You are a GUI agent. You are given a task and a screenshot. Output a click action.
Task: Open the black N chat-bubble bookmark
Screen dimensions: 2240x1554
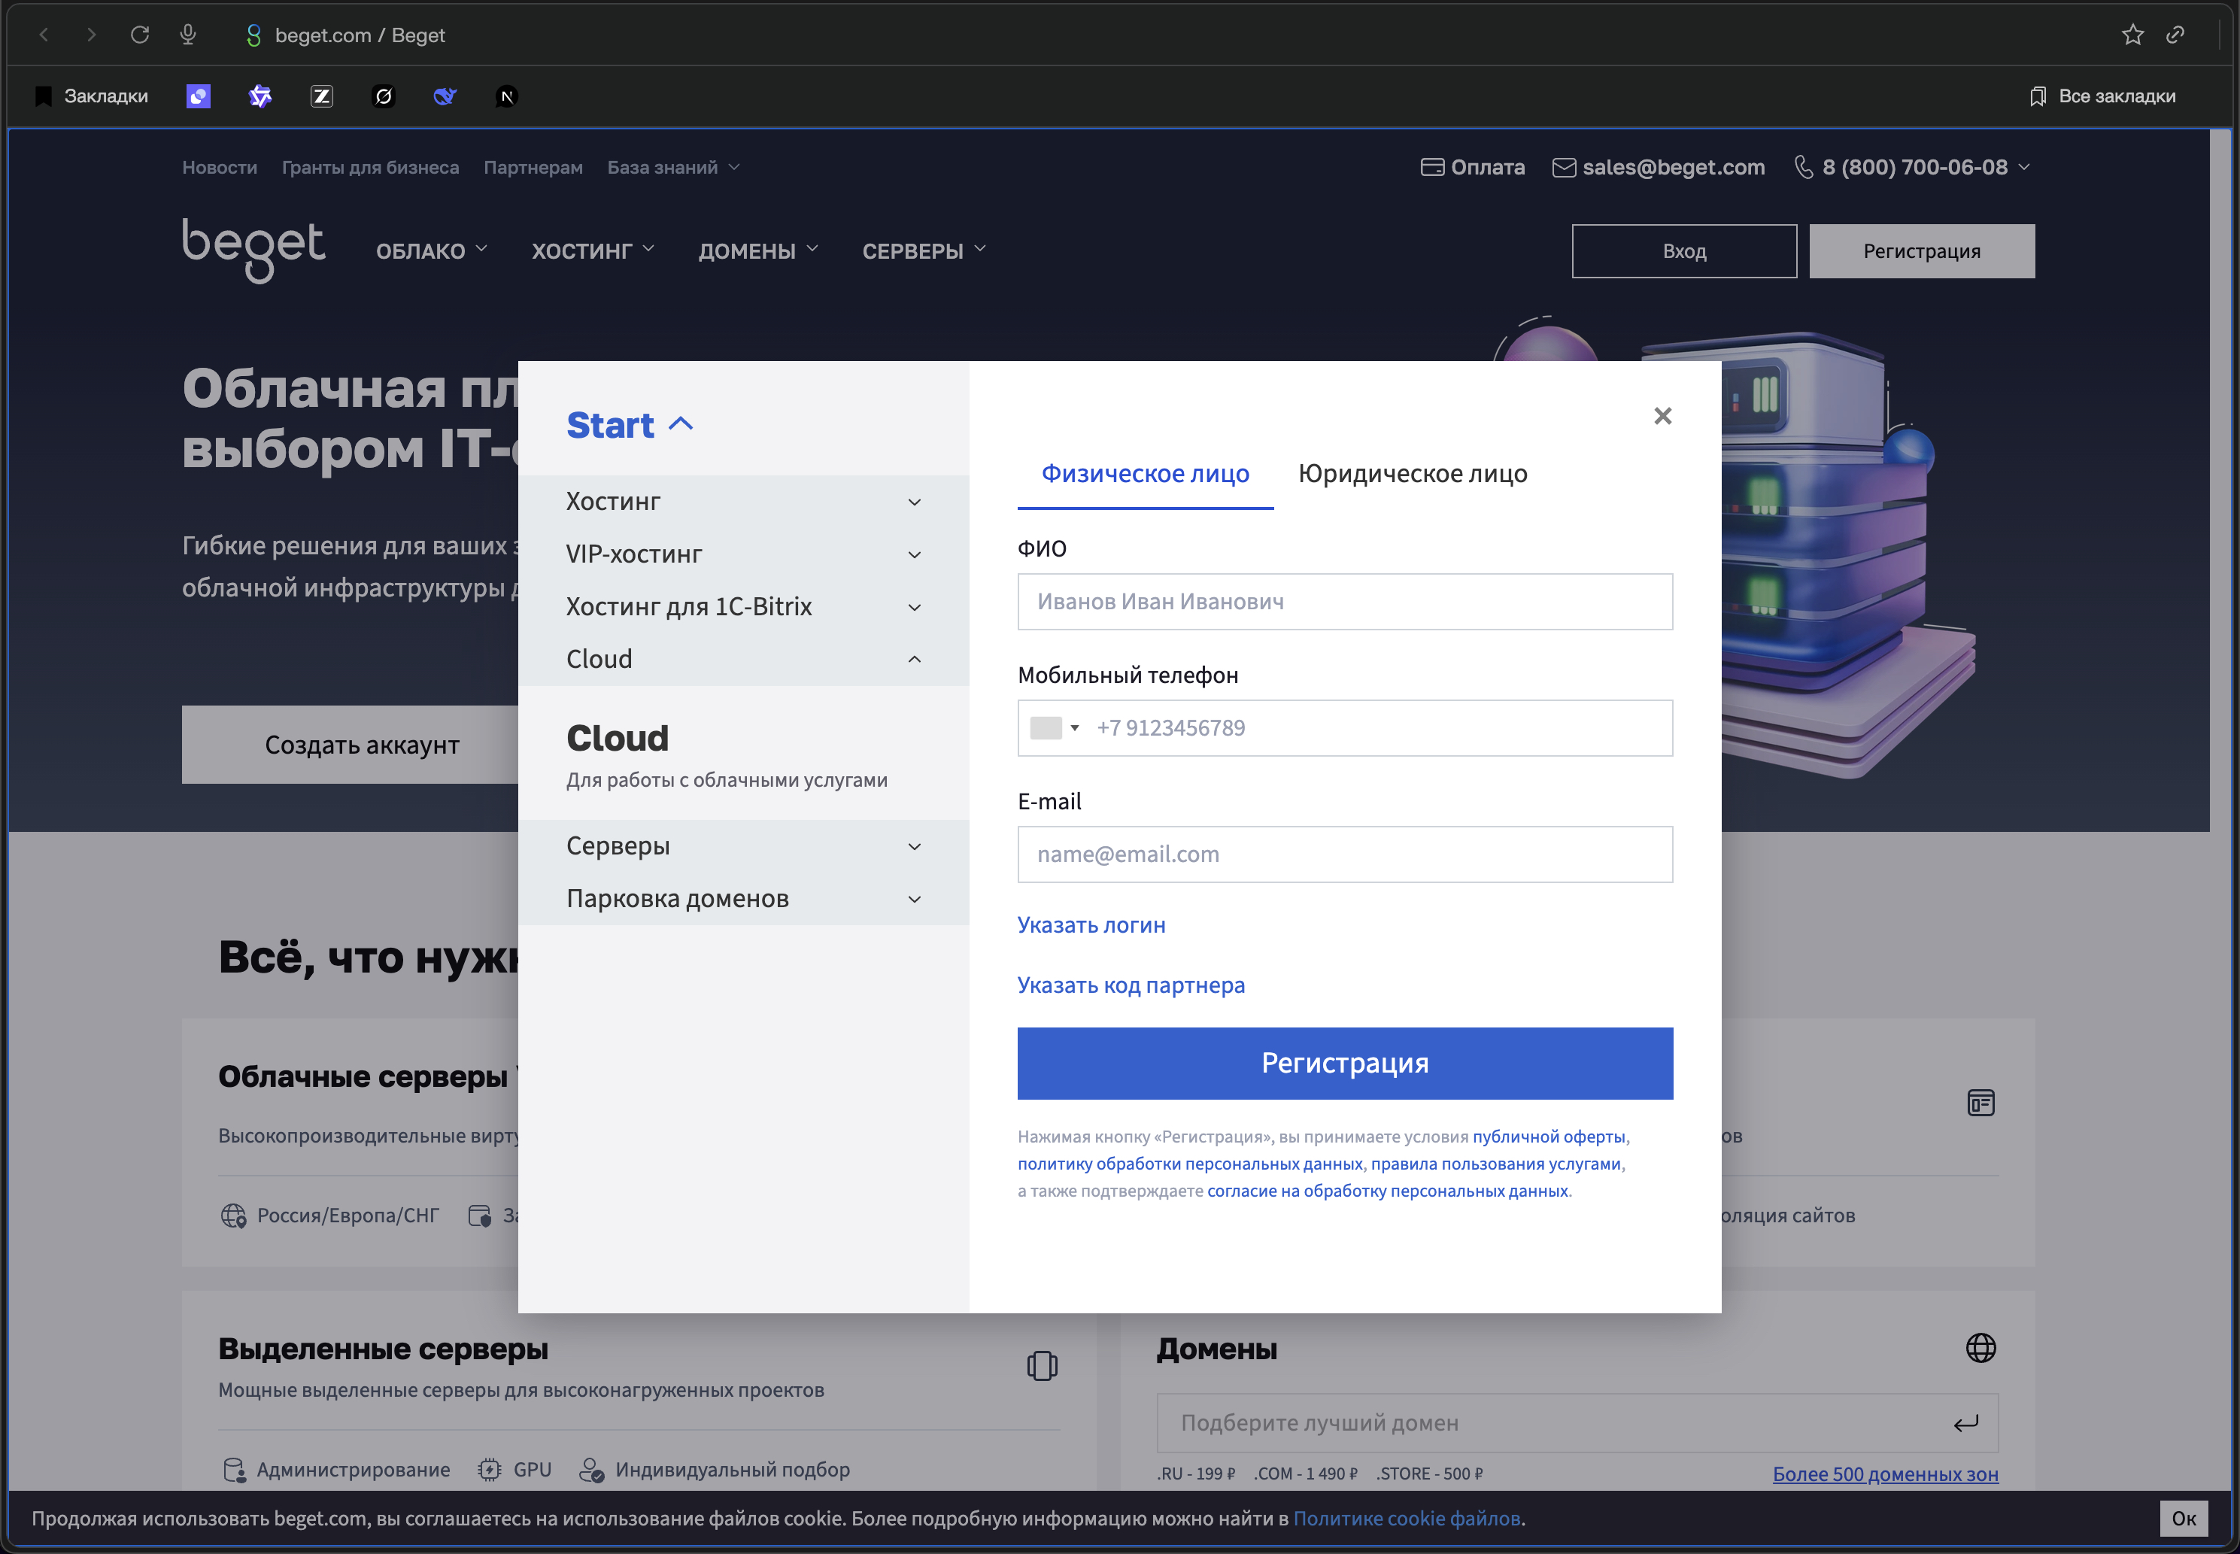(x=506, y=96)
